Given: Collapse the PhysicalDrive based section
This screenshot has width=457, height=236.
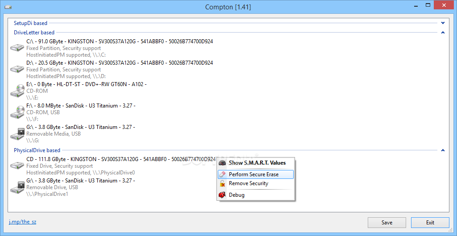Looking at the screenshot, I should click(443, 150).
